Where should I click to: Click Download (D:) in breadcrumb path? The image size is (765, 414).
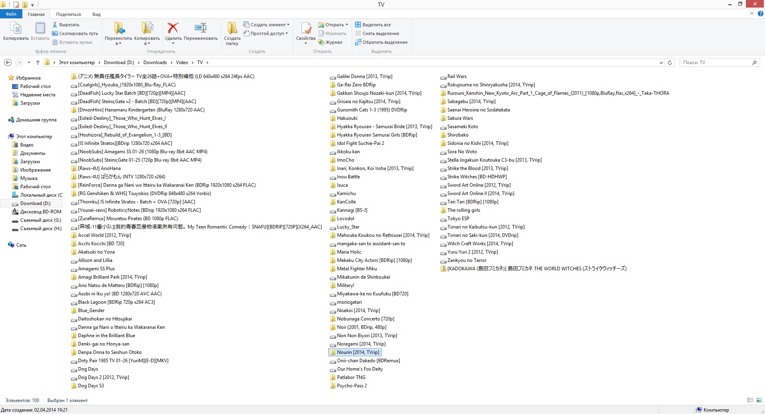[119, 62]
